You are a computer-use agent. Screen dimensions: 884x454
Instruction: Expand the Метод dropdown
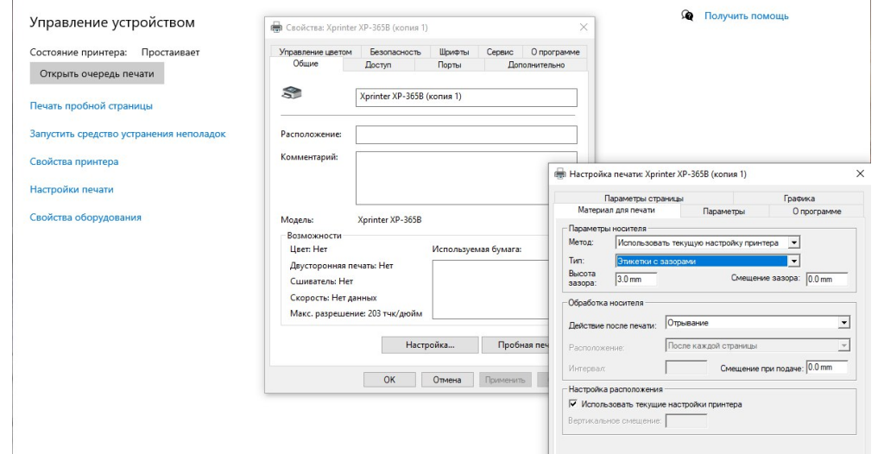coord(794,243)
